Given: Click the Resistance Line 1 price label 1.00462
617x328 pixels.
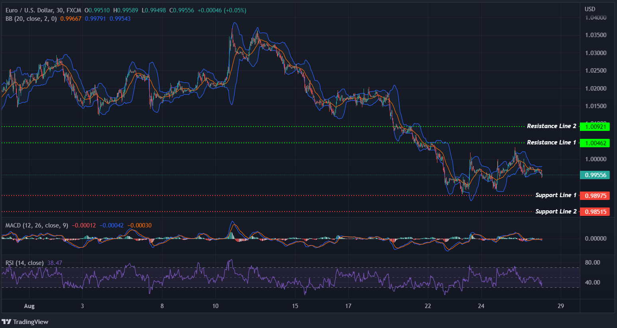Looking at the screenshot, I should [595, 143].
